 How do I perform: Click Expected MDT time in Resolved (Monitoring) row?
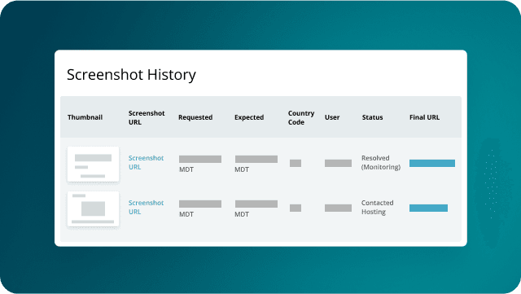[x=256, y=164]
